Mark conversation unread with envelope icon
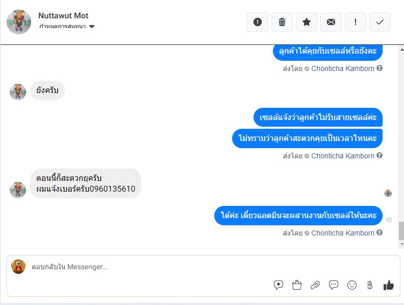This screenshot has width=404, height=305. click(331, 22)
